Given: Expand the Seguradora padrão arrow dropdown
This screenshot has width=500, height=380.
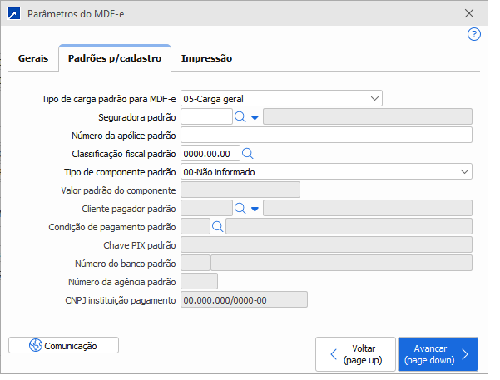Looking at the screenshot, I should point(255,117).
